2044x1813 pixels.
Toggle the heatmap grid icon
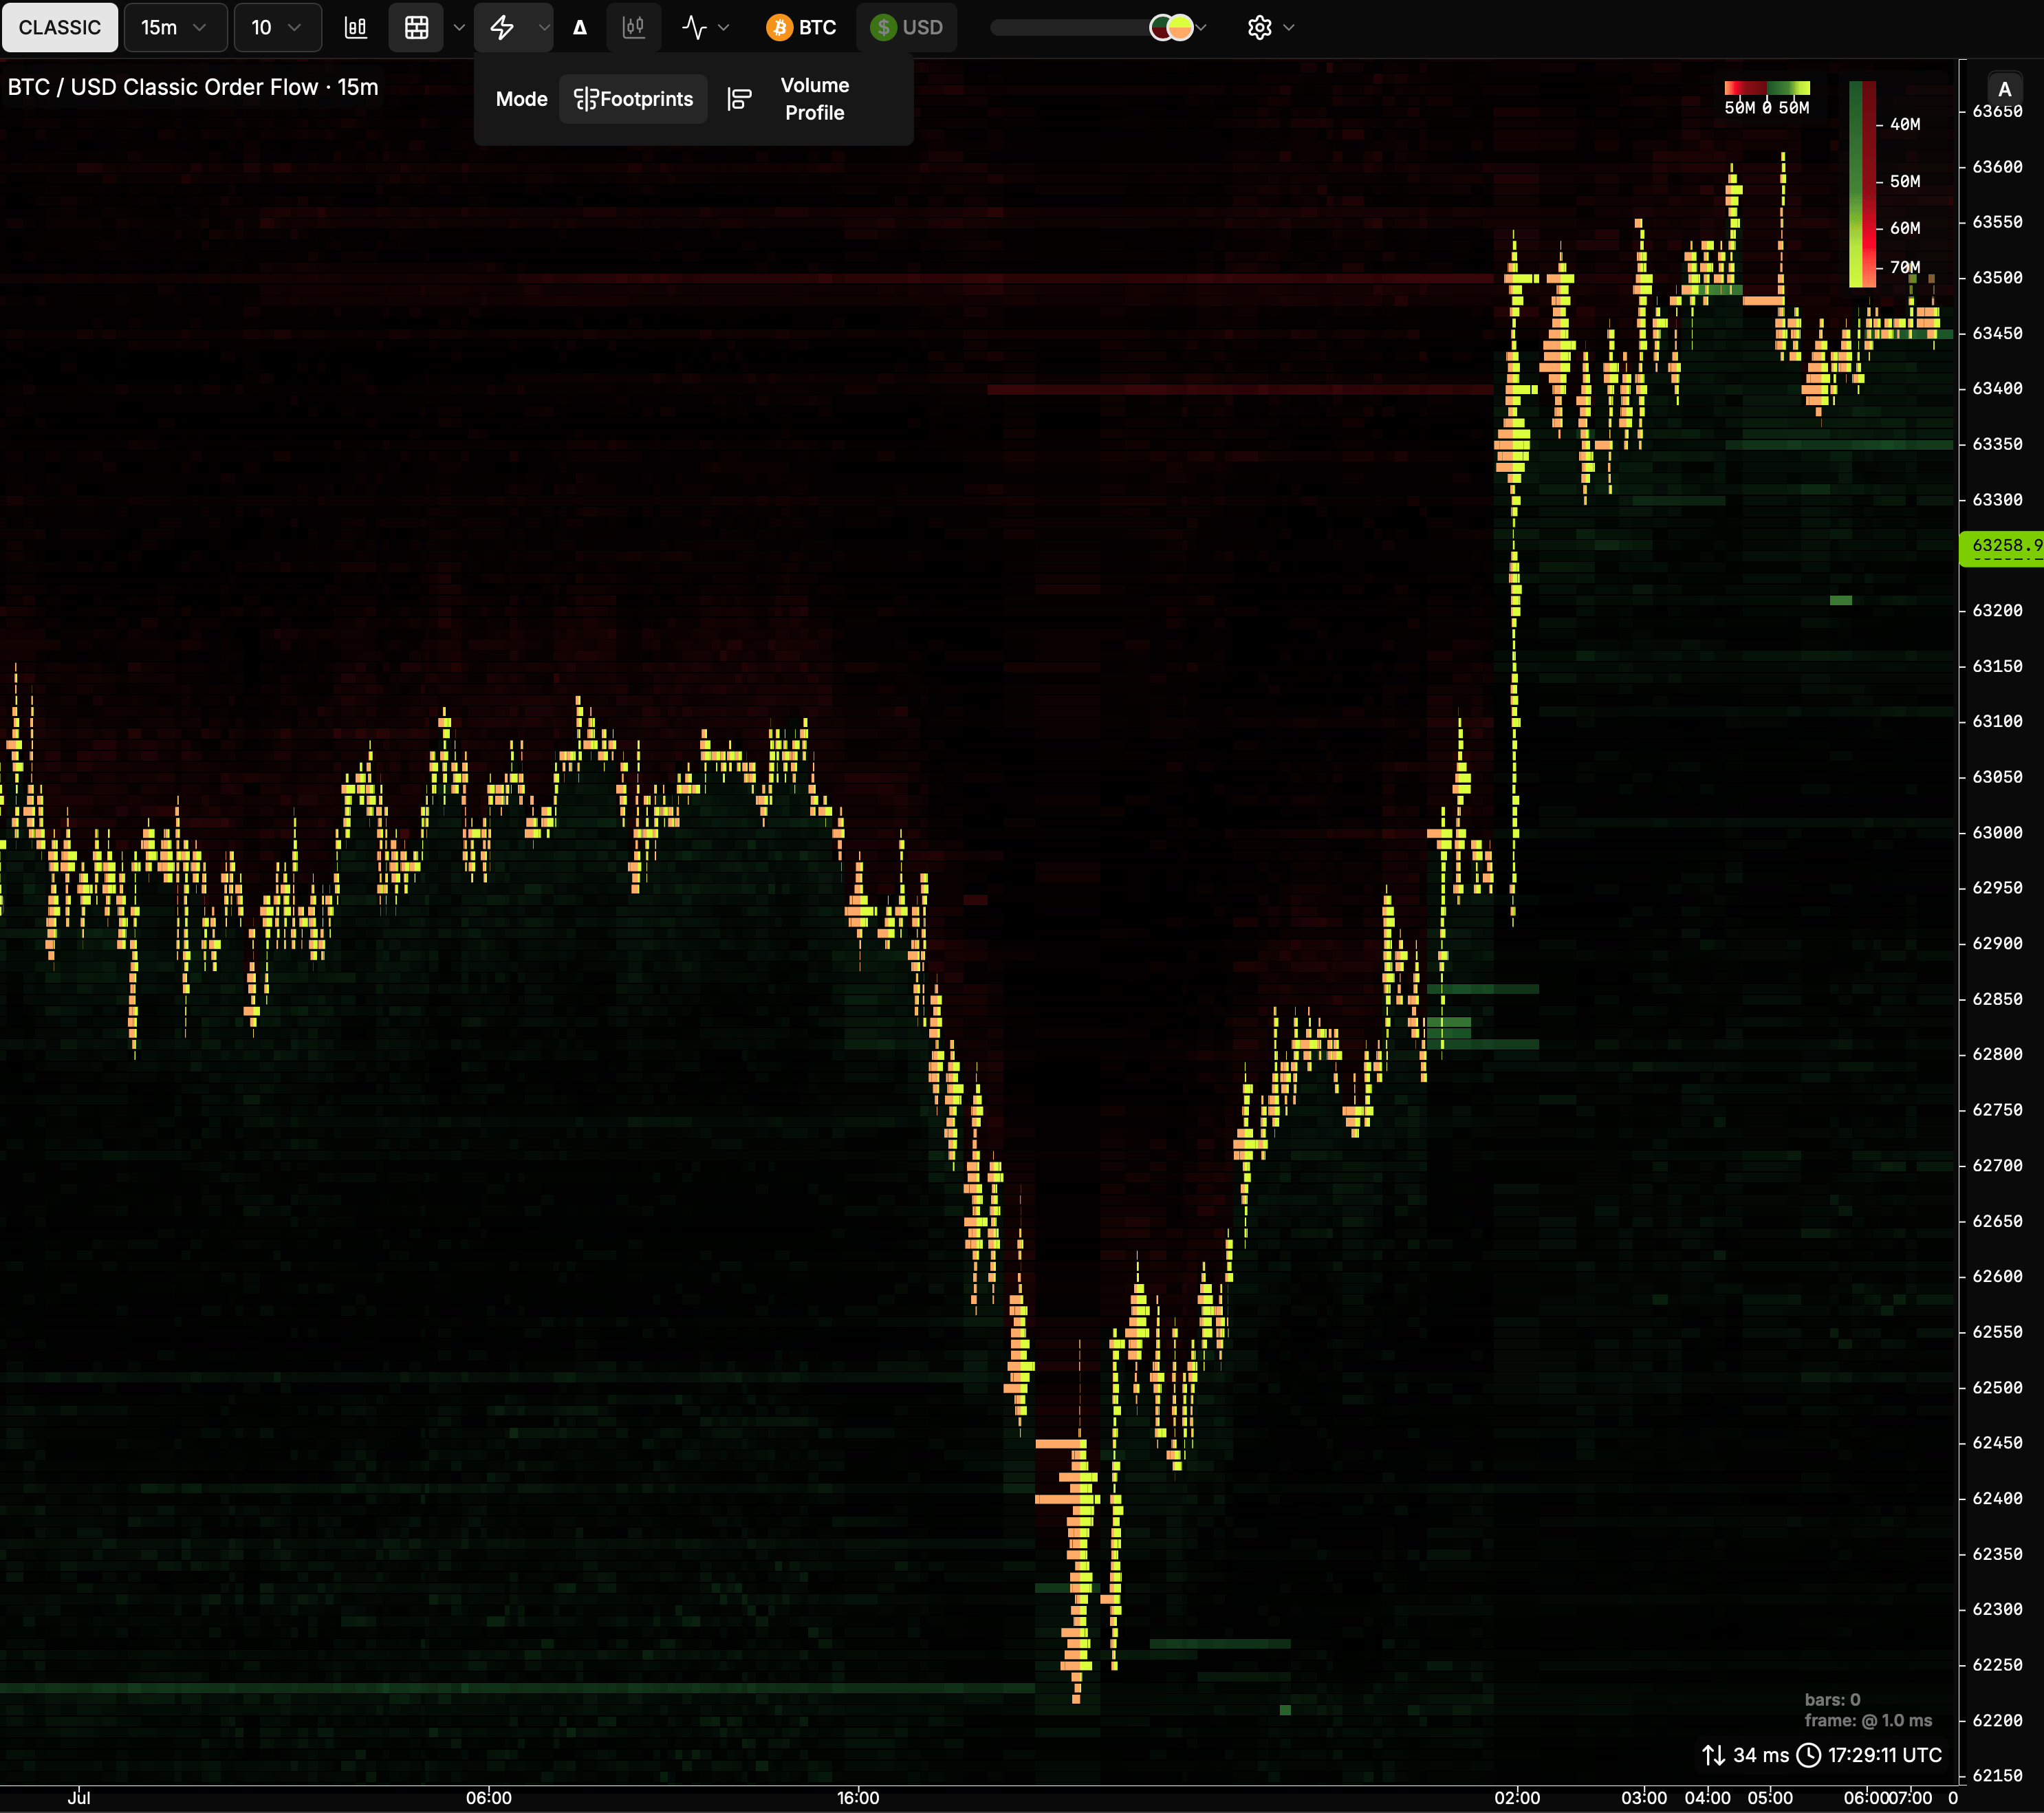coord(417,27)
